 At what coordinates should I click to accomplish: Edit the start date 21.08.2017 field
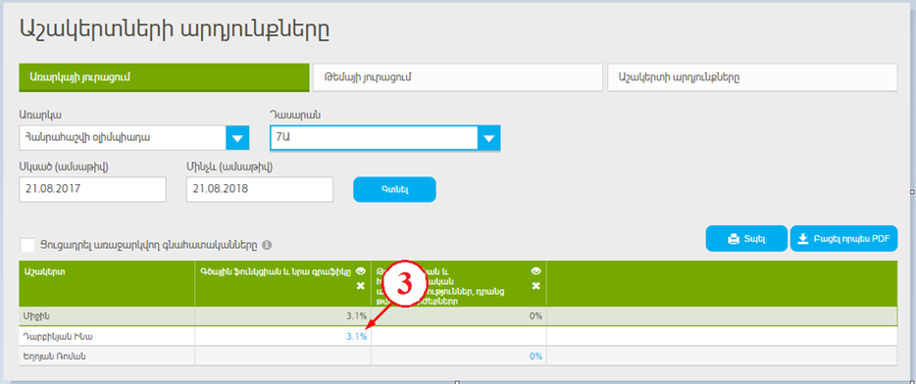tap(92, 190)
